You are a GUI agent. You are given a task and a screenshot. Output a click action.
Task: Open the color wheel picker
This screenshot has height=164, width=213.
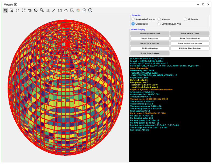[78, 10]
